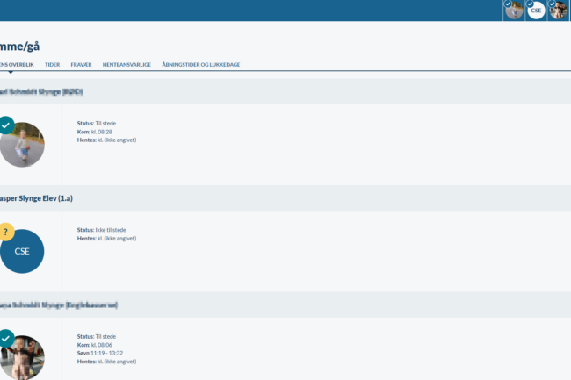Open Åbningstider og lukkedage tab
The height and width of the screenshot is (380, 571).
(x=201, y=65)
